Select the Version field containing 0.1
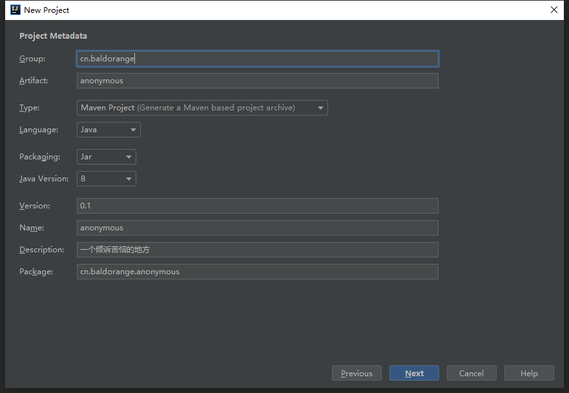 click(x=257, y=206)
